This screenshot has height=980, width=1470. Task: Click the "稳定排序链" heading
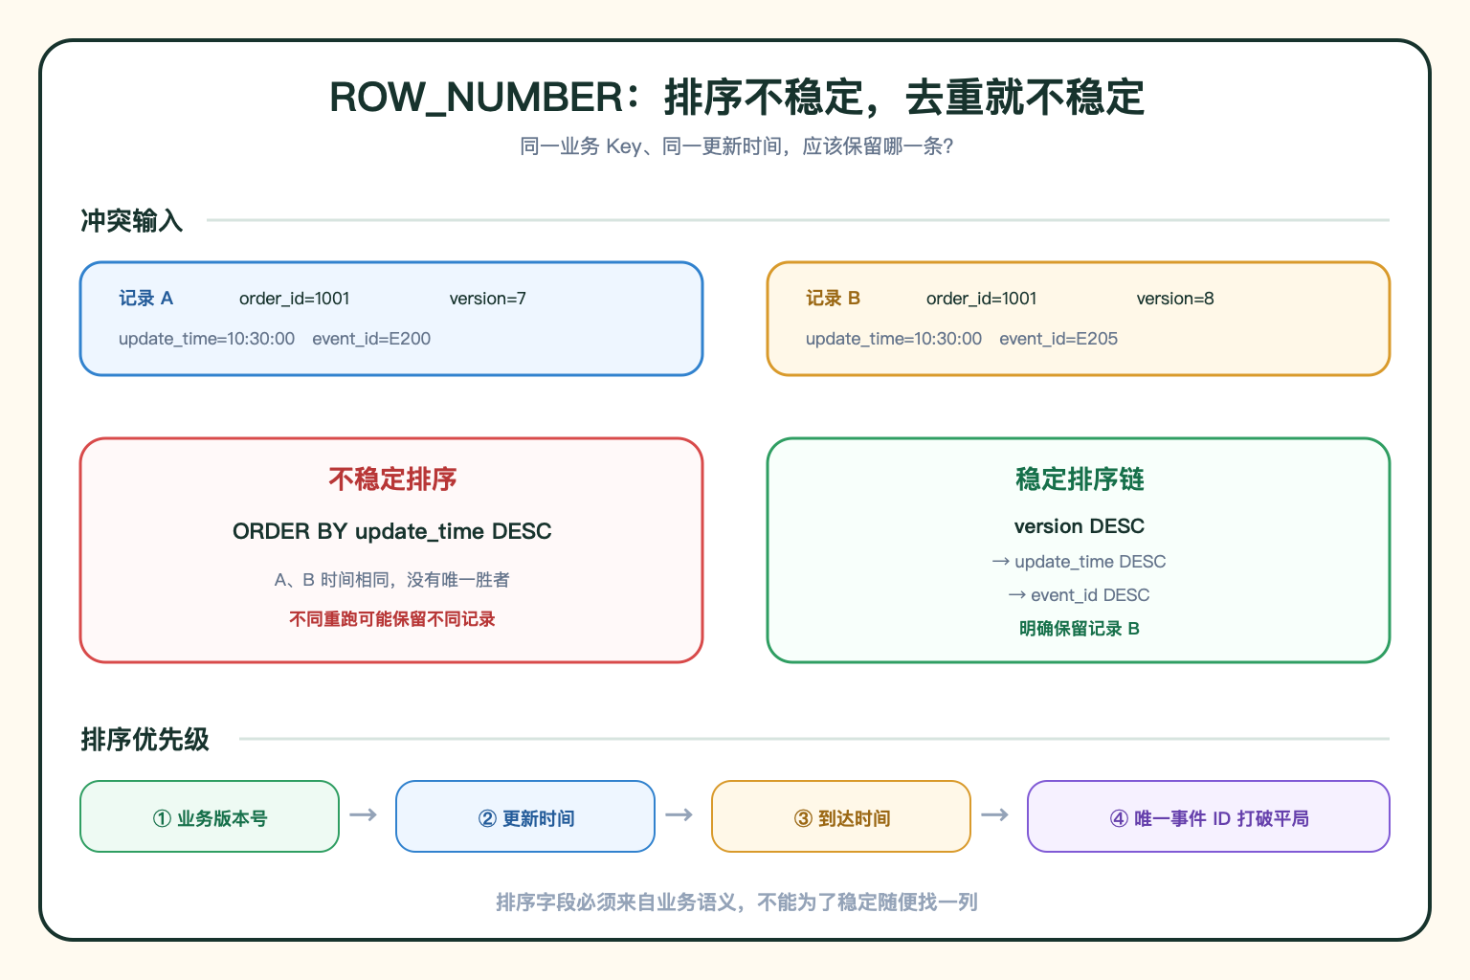click(x=1080, y=479)
